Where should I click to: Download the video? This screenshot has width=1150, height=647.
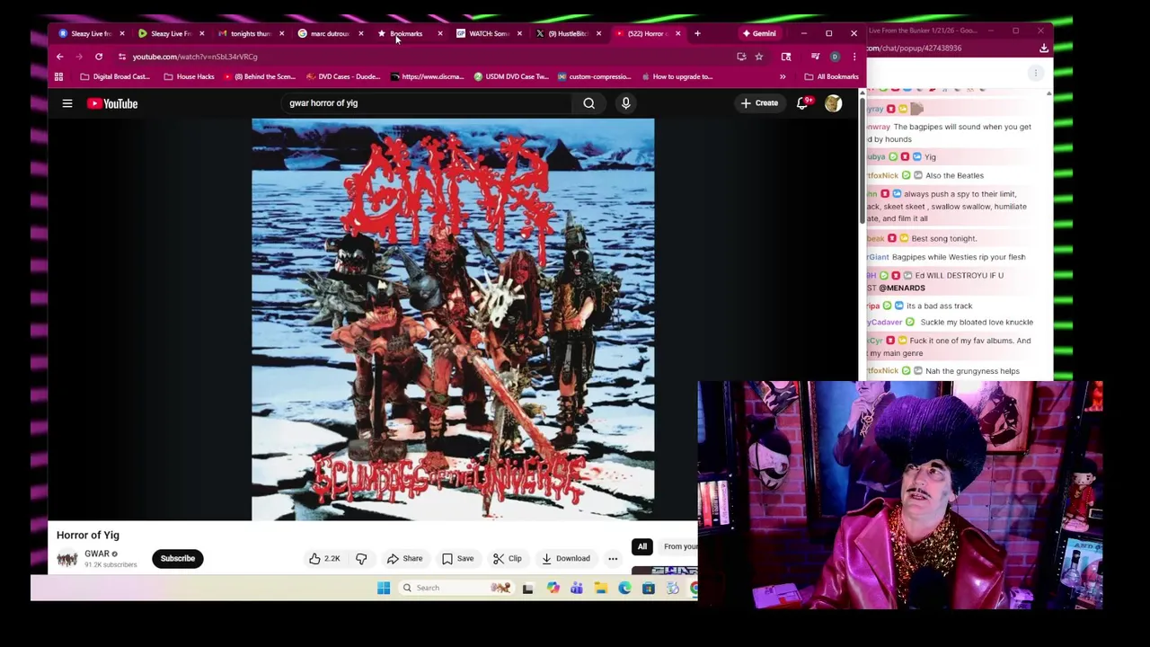tap(566, 559)
